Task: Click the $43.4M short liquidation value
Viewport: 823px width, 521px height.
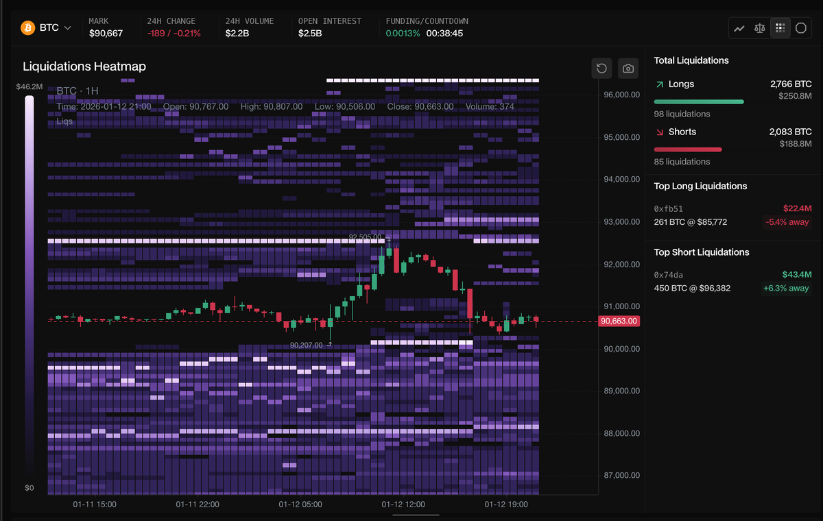Action: point(798,274)
